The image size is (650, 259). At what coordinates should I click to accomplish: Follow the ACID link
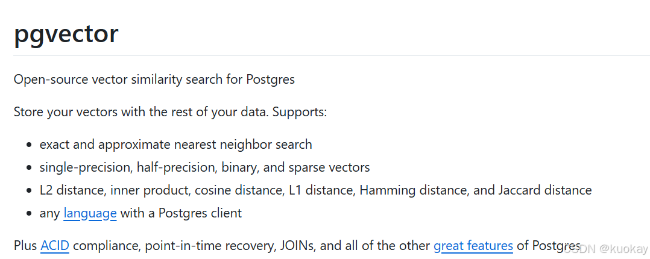[x=55, y=246]
